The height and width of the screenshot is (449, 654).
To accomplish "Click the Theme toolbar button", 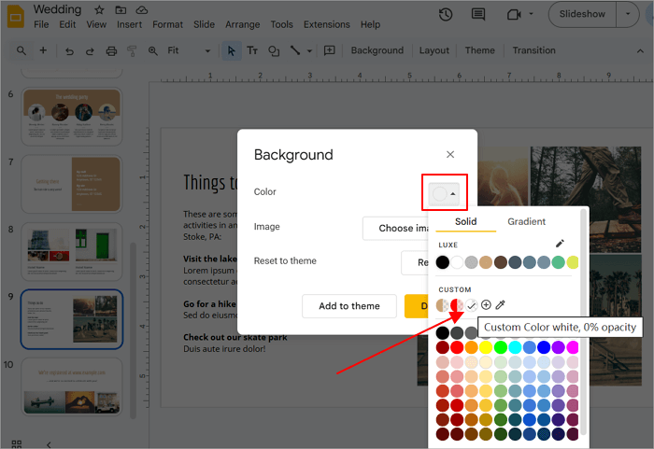I will click(479, 50).
